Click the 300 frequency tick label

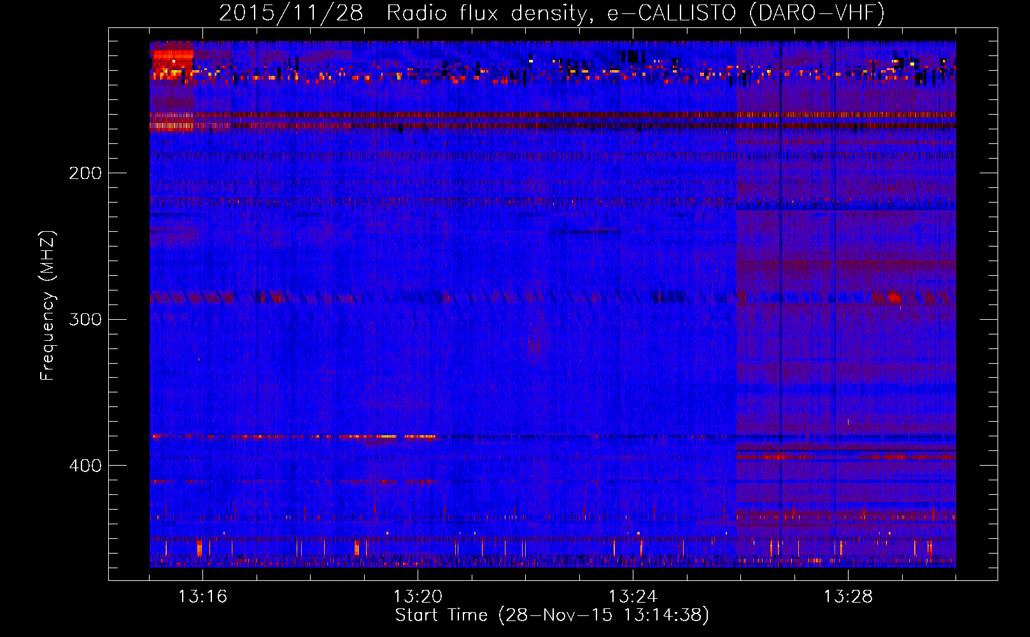[85, 319]
